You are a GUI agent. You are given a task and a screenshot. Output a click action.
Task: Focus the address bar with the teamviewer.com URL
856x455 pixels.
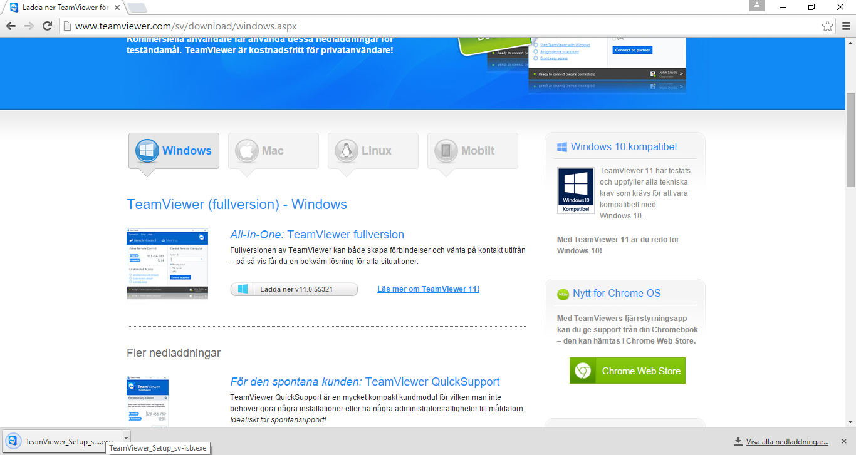point(447,26)
